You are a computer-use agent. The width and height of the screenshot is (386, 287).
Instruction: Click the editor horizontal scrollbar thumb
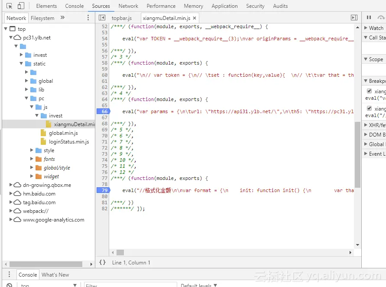click(120, 252)
